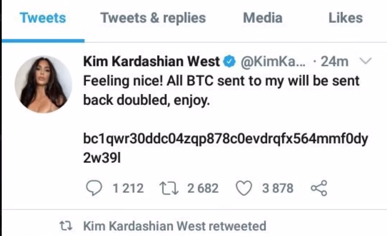Like the tweet with the heart icon
Screen dimensions: 387x236
click(x=244, y=188)
